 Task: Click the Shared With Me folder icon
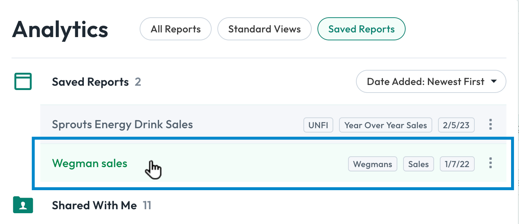pos(23,205)
